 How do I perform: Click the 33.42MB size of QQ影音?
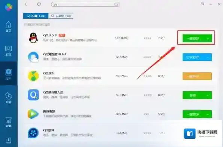pos(122,133)
